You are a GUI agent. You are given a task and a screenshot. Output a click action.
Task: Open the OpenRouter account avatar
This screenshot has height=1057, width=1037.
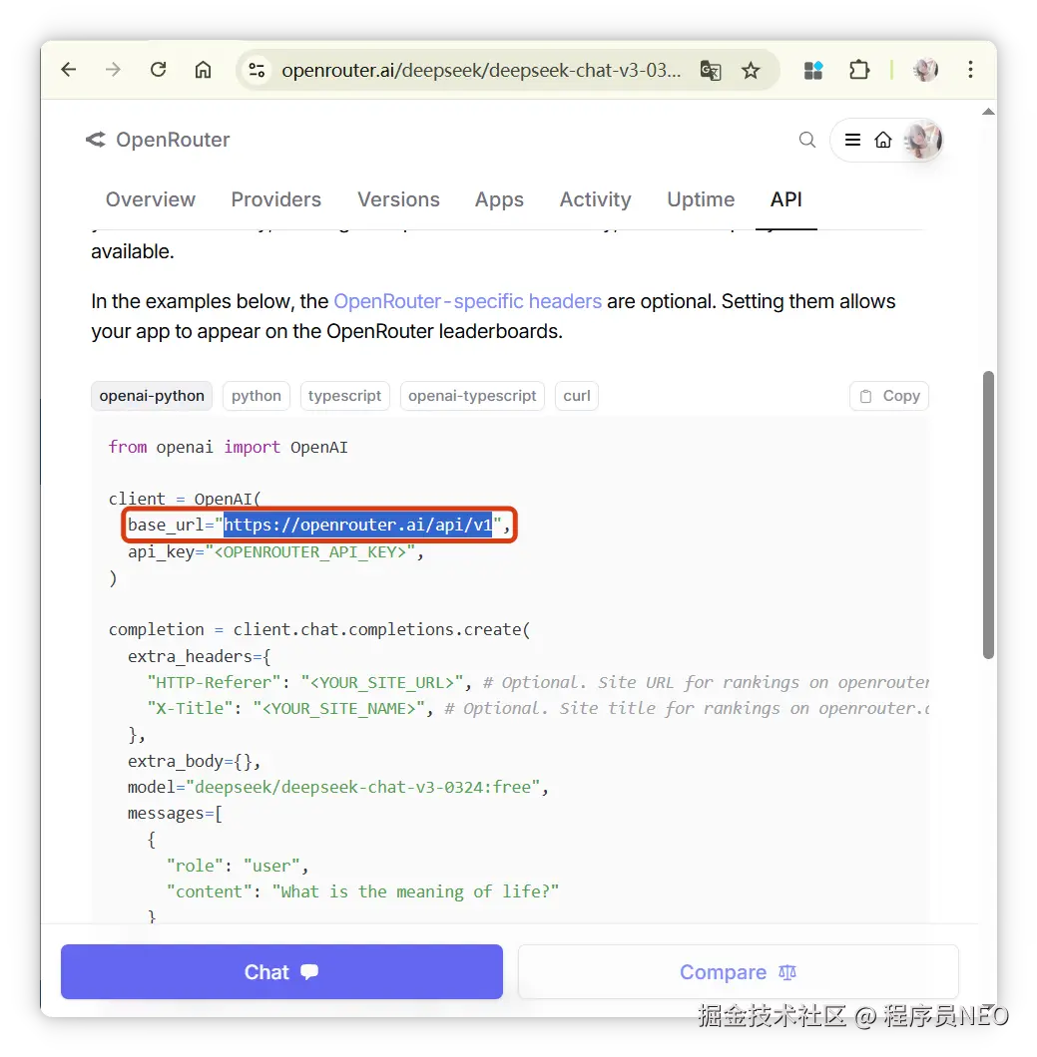click(x=923, y=141)
